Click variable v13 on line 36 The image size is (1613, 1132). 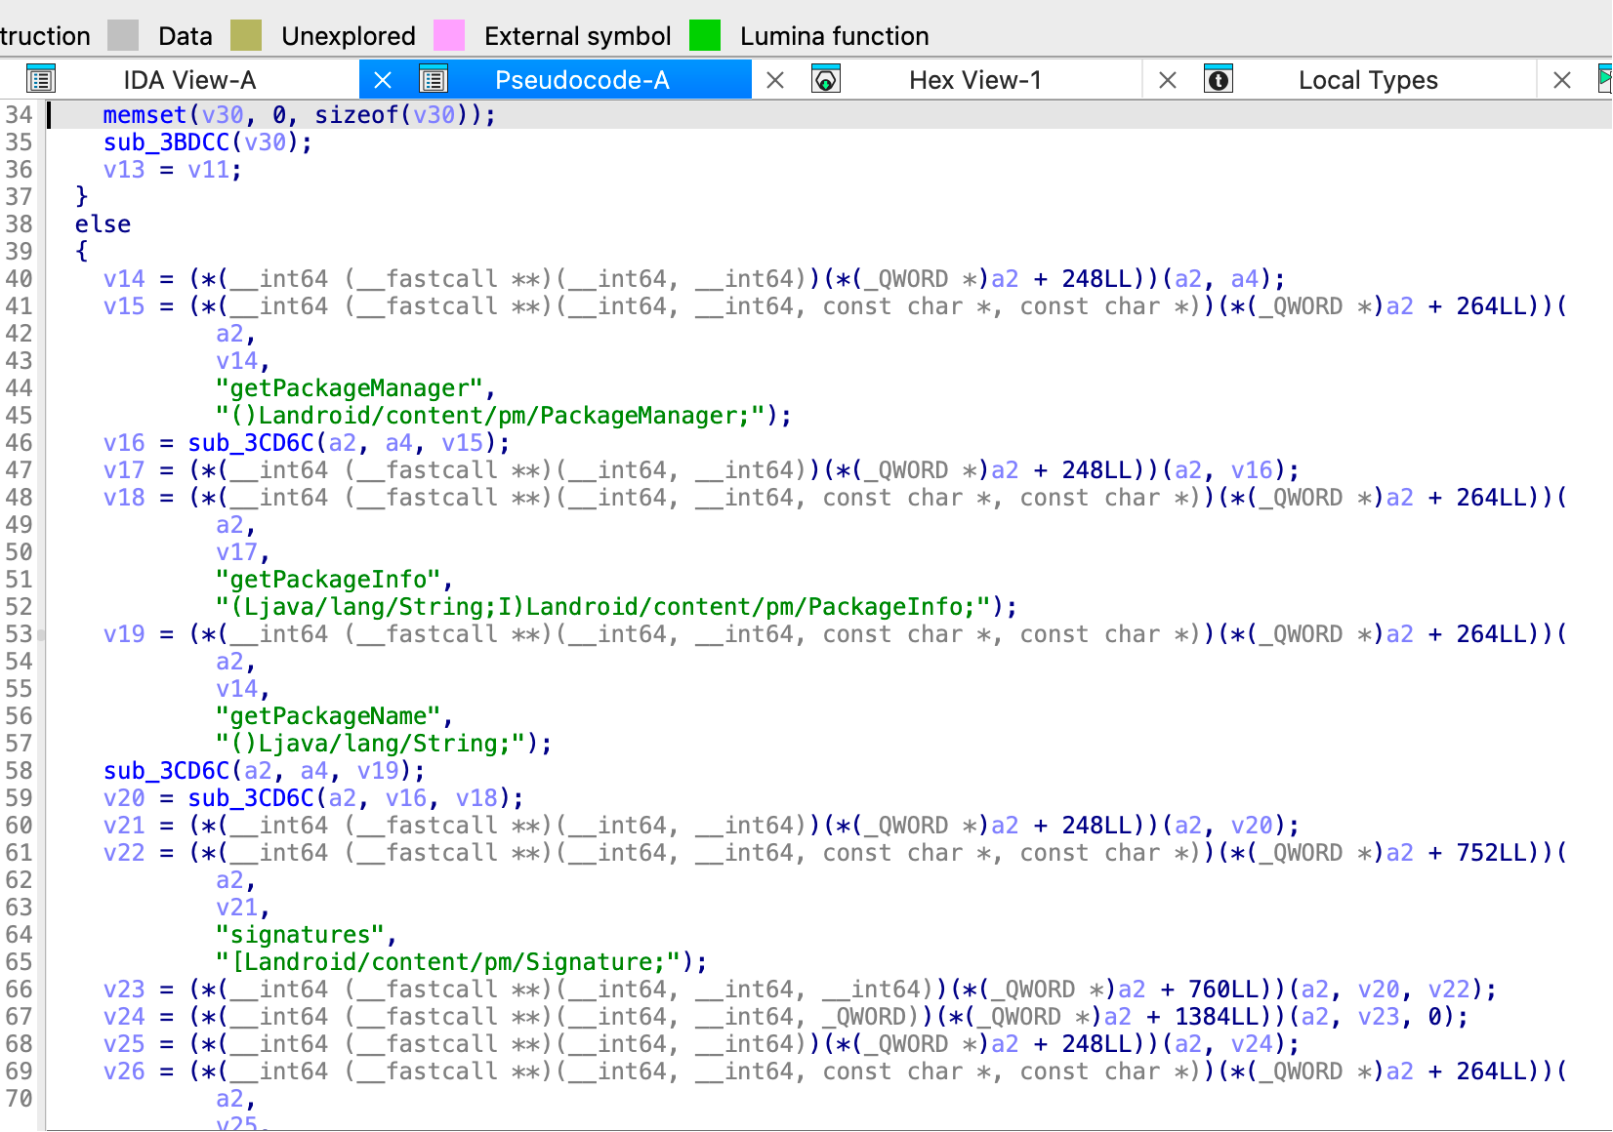click(124, 170)
